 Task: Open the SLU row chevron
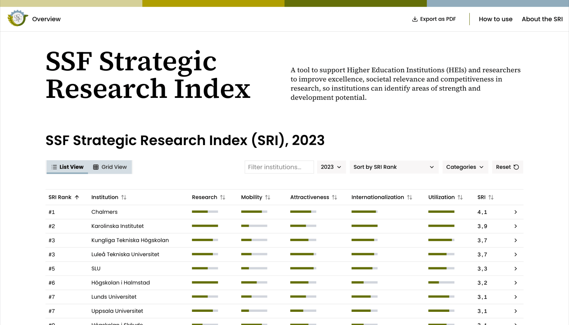(x=516, y=269)
